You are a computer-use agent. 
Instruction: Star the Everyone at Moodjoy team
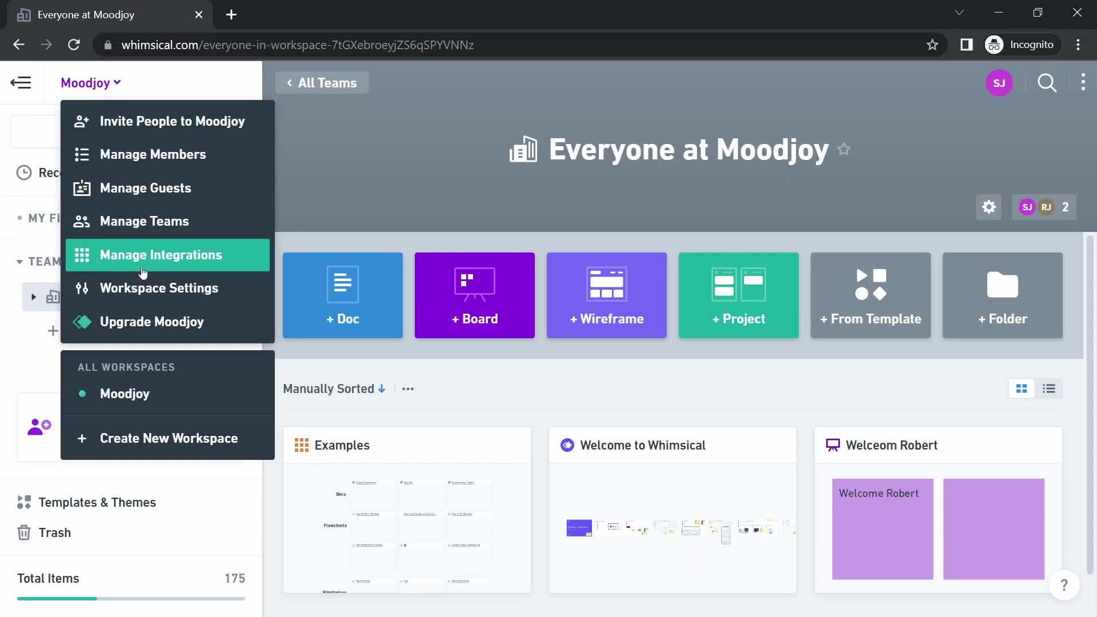[844, 150]
